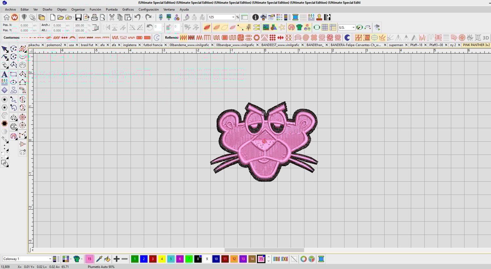This screenshot has height=269, width=491.
Task: Open the Diseño menu
Action: point(47,9)
